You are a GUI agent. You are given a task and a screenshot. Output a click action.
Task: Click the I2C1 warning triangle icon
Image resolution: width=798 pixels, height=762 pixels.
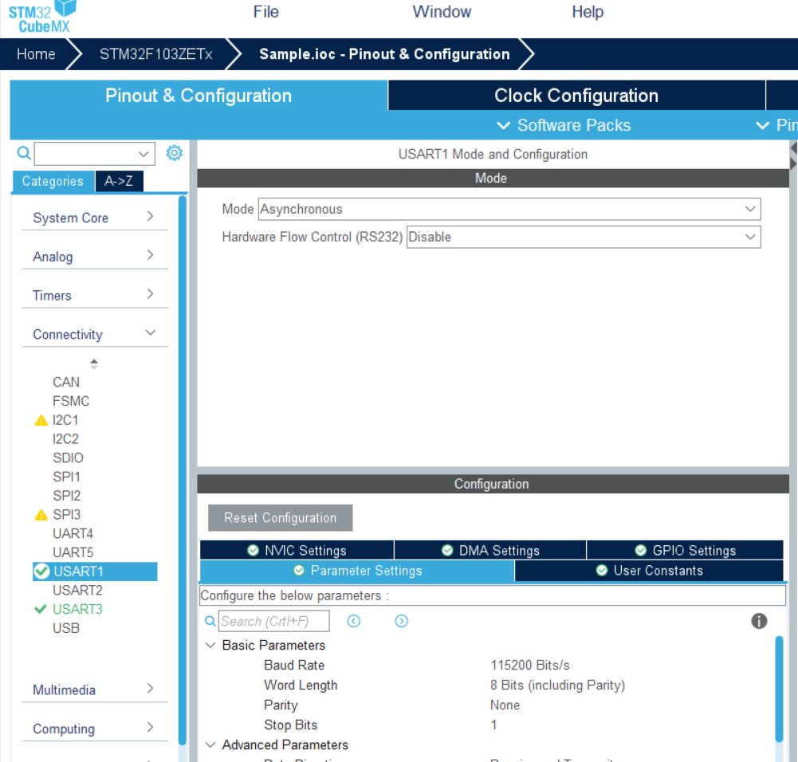(x=41, y=421)
